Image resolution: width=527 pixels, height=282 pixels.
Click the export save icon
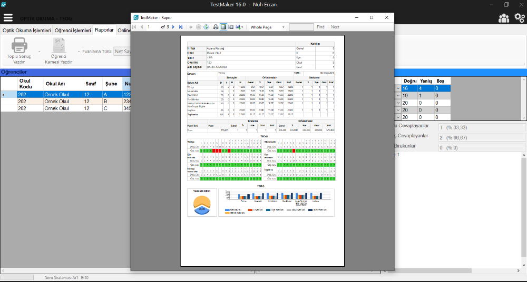pos(238,27)
